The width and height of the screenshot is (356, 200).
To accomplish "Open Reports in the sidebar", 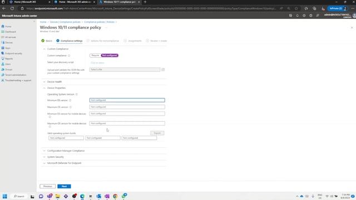I will (7, 59).
